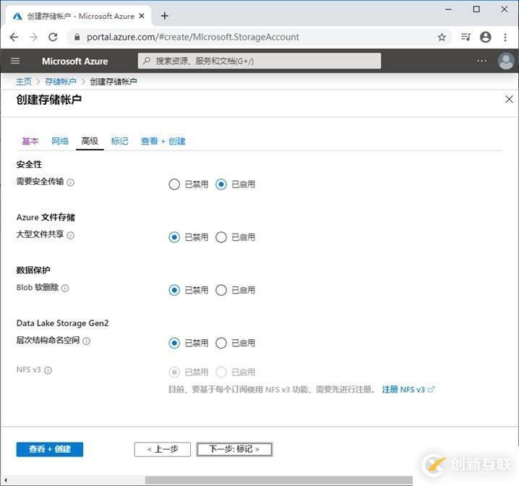This screenshot has width=519, height=486.
Task: Close the browser tab 创建存储帐户
Action: (x=142, y=16)
